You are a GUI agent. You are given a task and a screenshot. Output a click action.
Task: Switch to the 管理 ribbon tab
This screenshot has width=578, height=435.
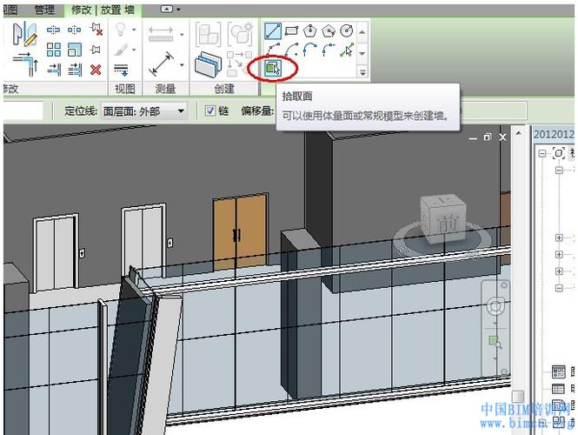click(x=44, y=10)
